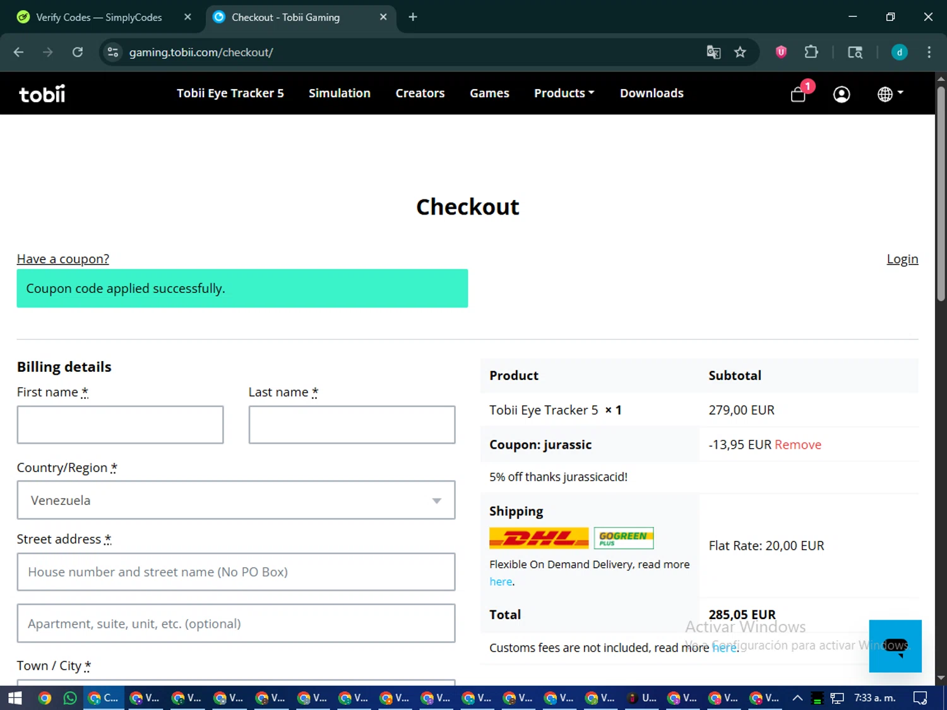Open WhatsApp from the taskbar
The width and height of the screenshot is (947, 710).
coord(70,698)
